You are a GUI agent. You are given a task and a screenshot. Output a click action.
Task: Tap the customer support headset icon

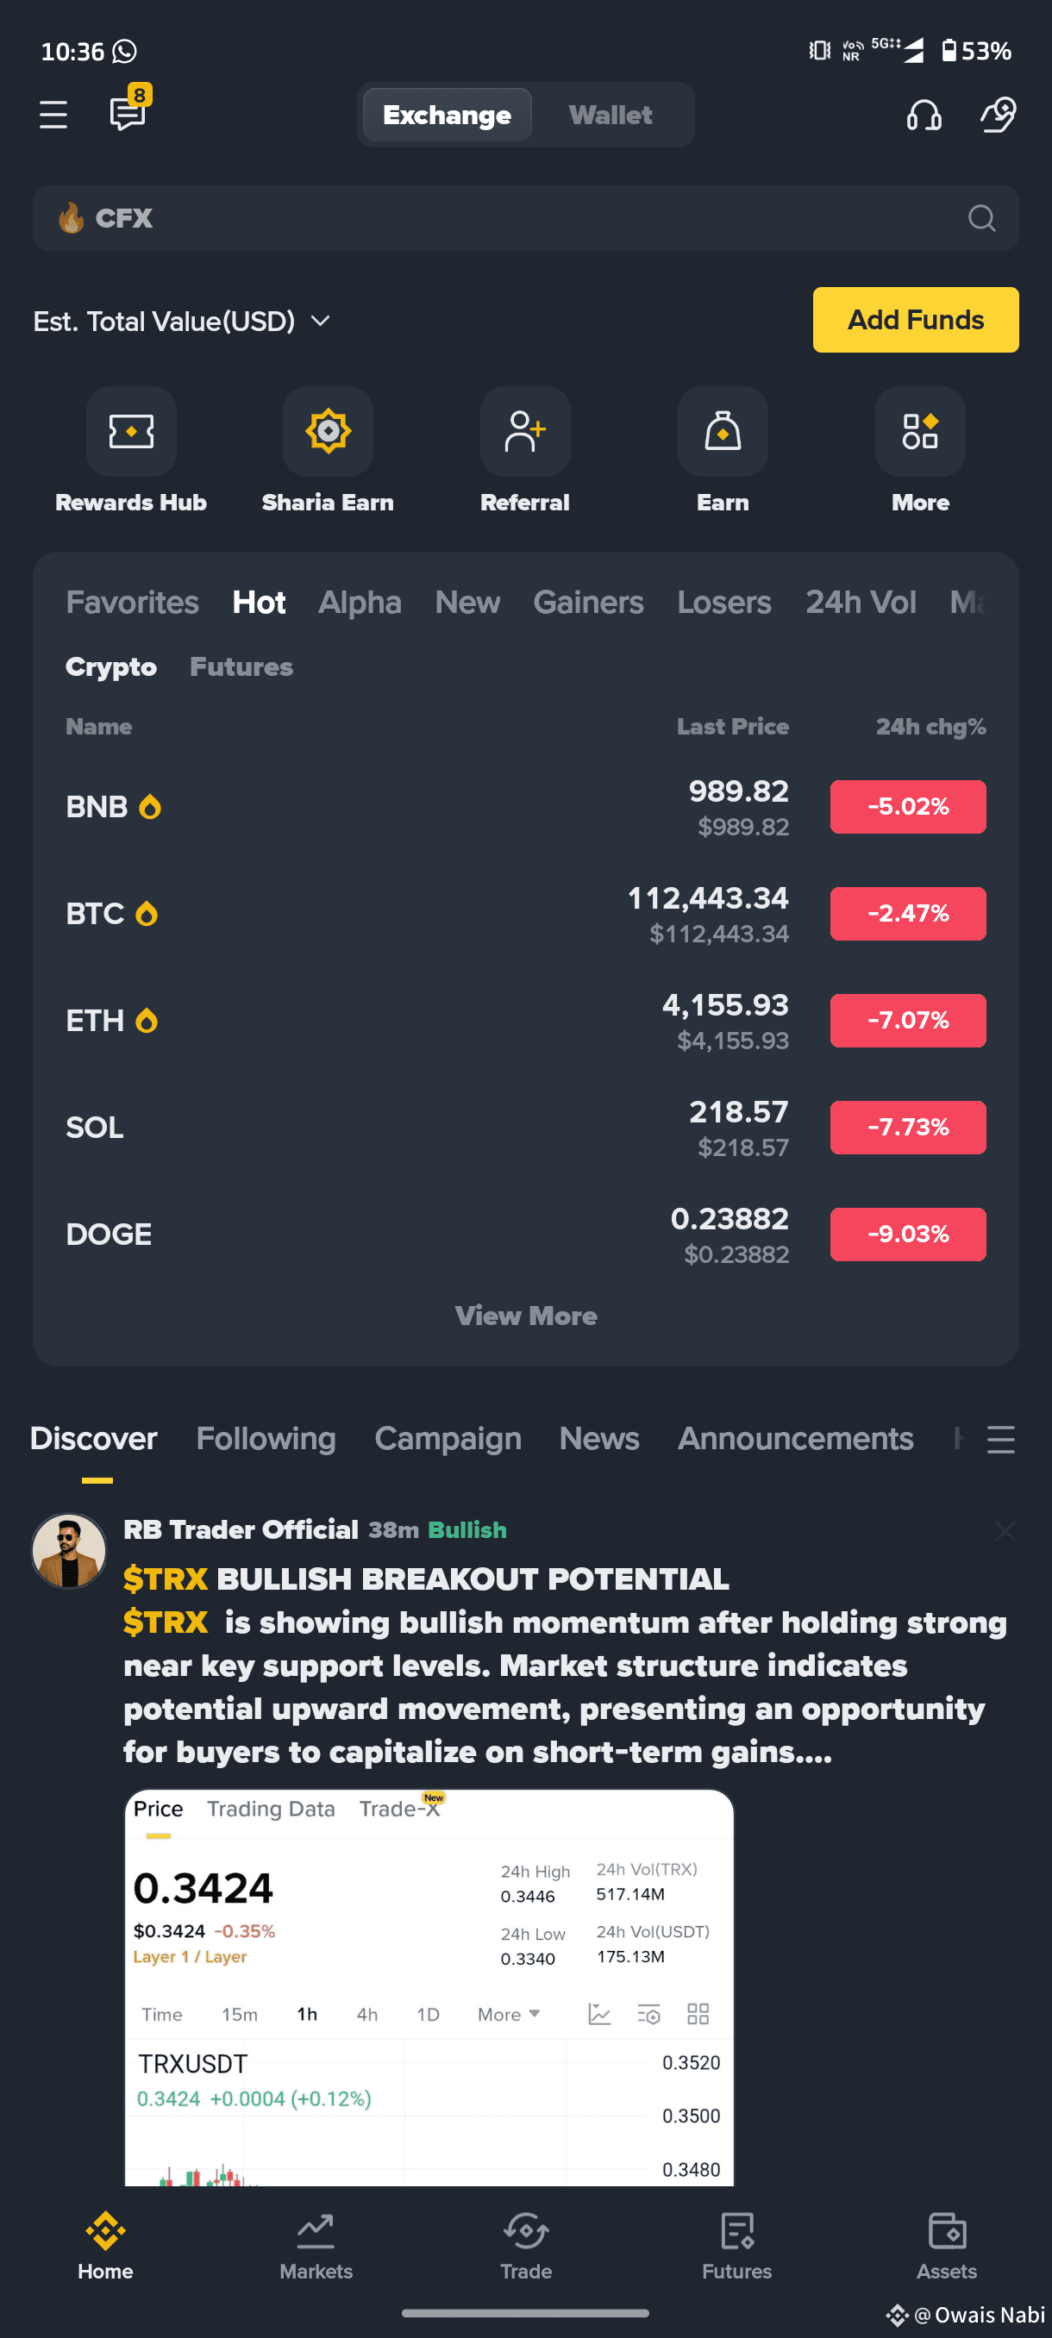(x=924, y=116)
